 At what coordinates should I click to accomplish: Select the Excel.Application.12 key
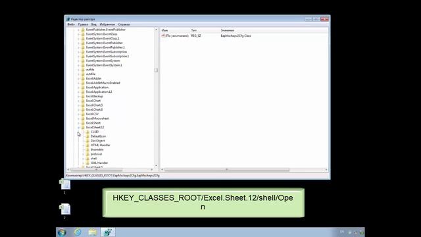99,92
